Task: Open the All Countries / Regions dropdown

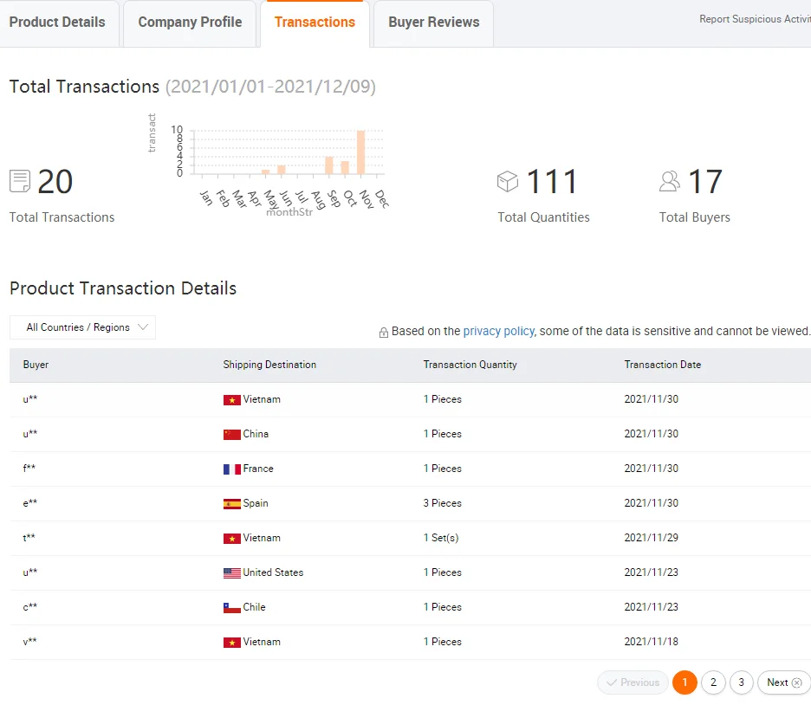Action: [x=82, y=327]
